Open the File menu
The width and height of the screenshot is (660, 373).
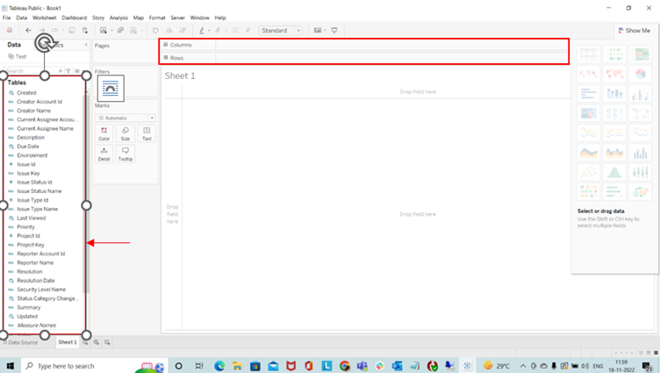pos(7,18)
